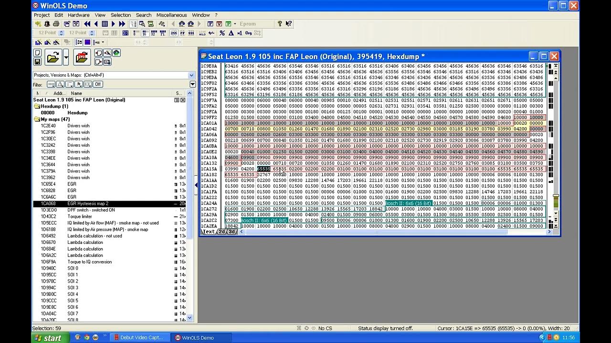Toggle hexadecimal FF number format
The height and width of the screenshot is (343, 611).
(x=183, y=33)
